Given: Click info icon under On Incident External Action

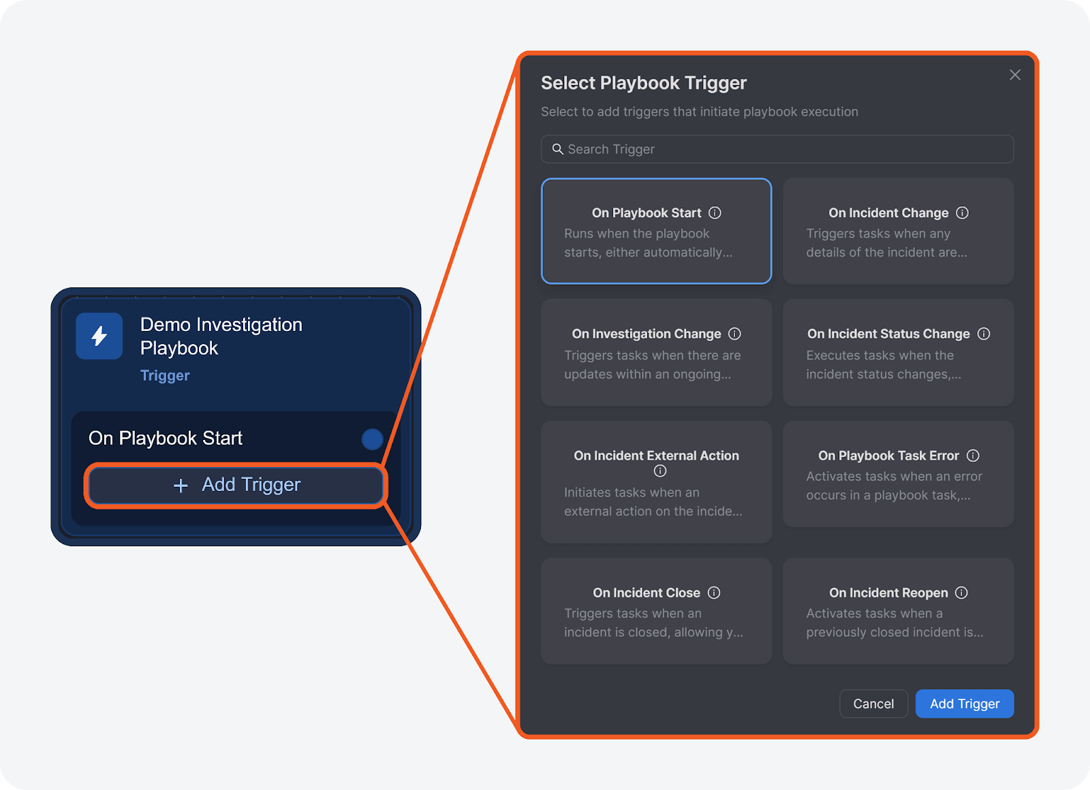Looking at the screenshot, I should (x=659, y=471).
